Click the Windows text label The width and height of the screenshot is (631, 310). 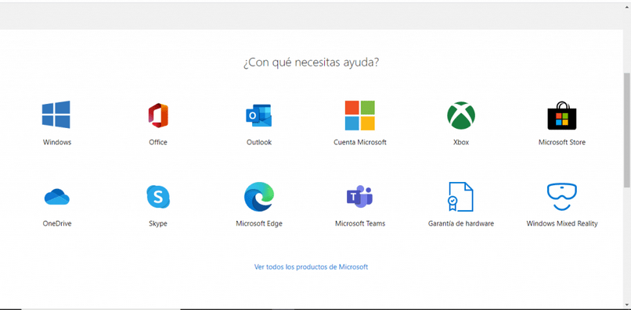(x=57, y=142)
